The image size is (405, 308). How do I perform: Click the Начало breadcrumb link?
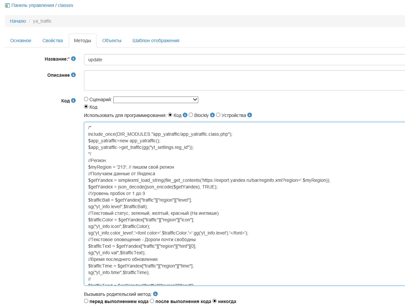[x=18, y=21]
